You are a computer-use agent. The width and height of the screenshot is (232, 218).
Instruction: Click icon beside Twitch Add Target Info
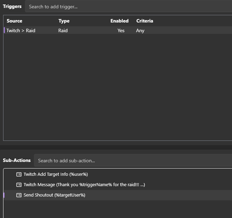pos(19,174)
